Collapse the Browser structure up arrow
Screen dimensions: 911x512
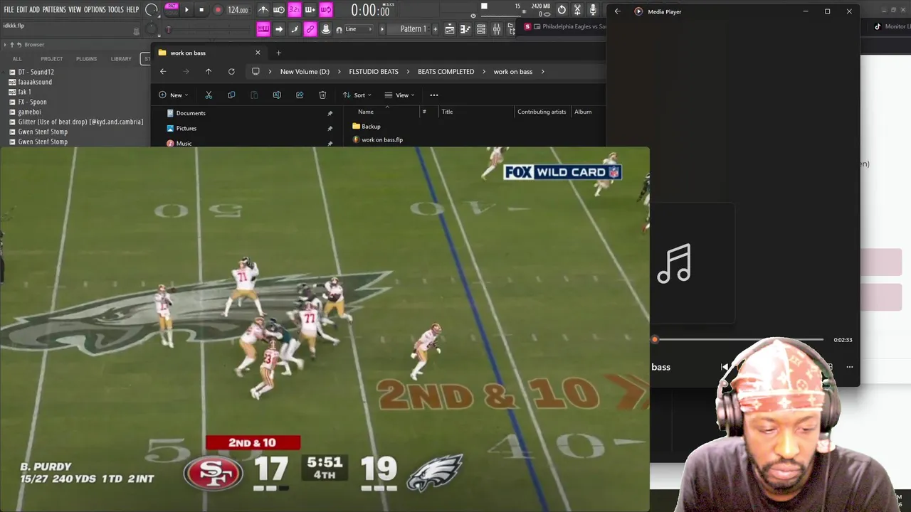12,45
